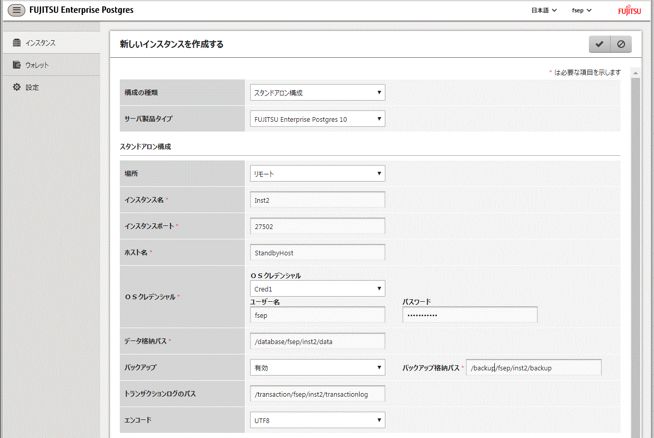Click the cancel circle-slash button
The height and width of the screenshot is (438, 654).
(x=621, y=44)
